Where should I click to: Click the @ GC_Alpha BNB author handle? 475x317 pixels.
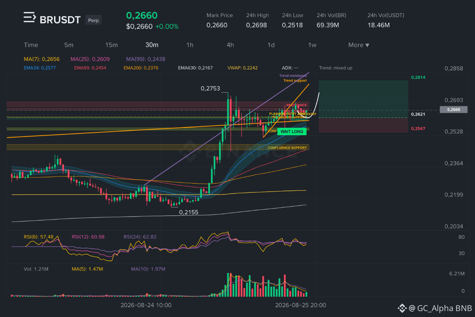point(440,308)
